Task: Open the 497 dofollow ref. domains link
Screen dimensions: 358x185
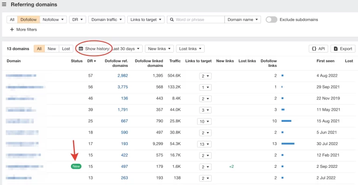Action: (124, 166)
